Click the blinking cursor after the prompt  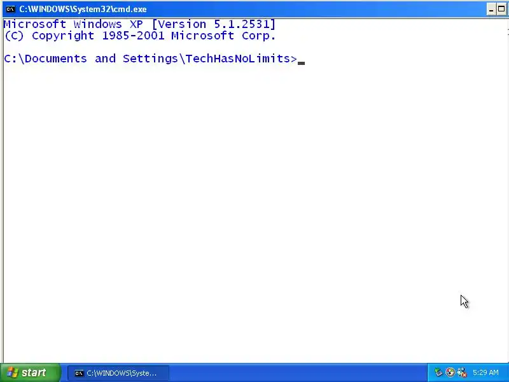pos(301,63)
